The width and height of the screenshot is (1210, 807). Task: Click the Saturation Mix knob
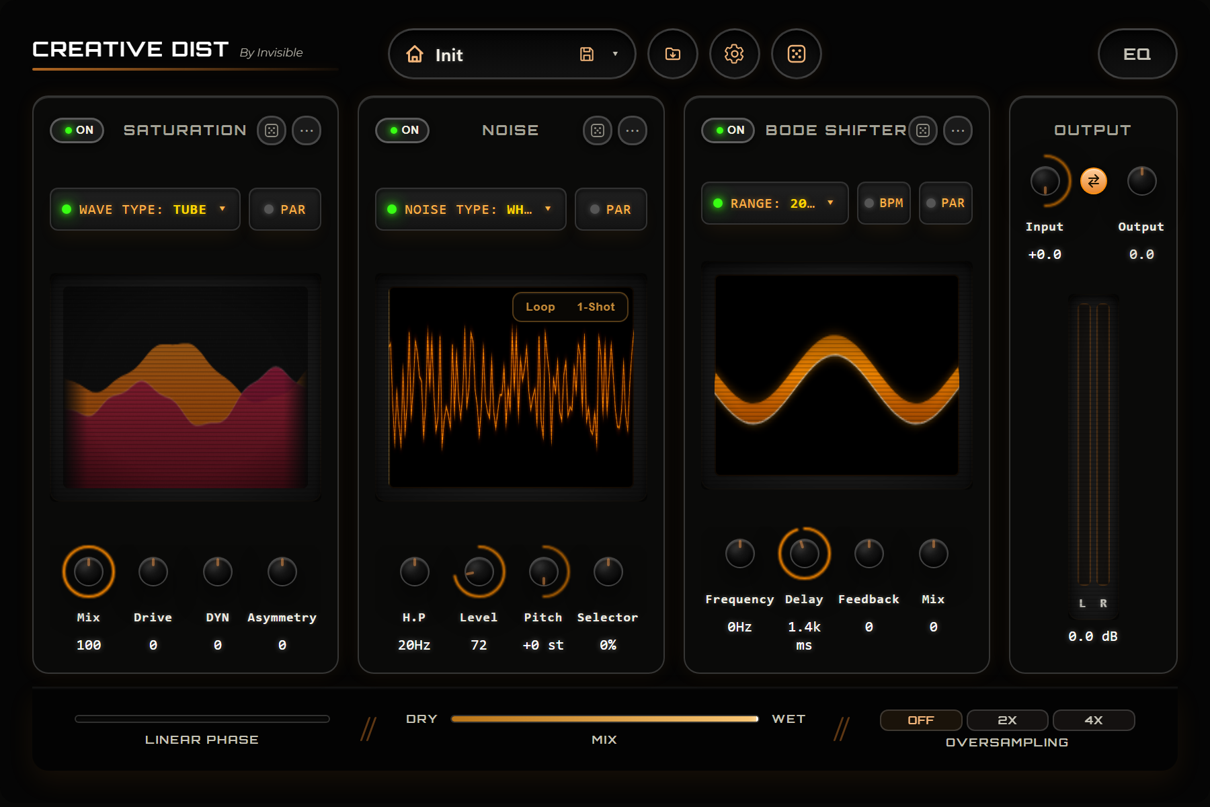89,572
